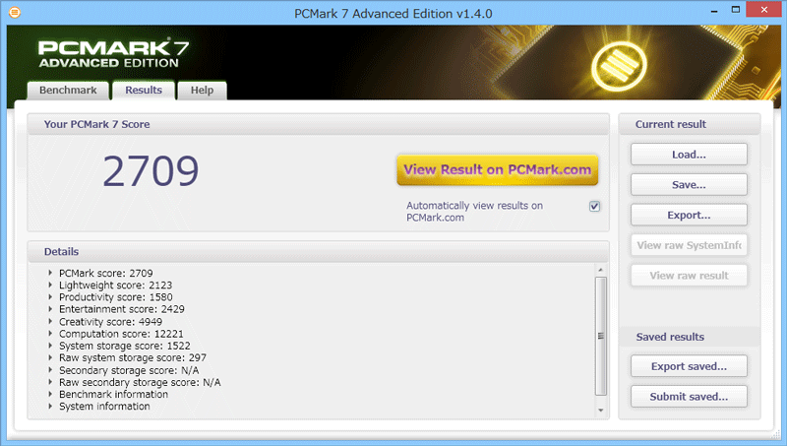Click the Saved results heading
Screen dimensions: 787x446
670,337
